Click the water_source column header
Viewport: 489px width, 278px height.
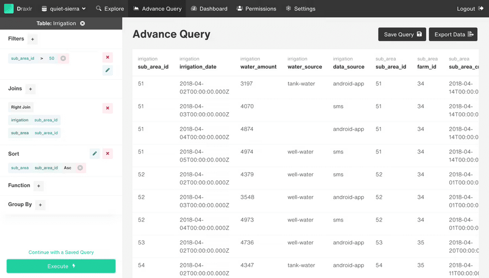[x=305, y=67]
